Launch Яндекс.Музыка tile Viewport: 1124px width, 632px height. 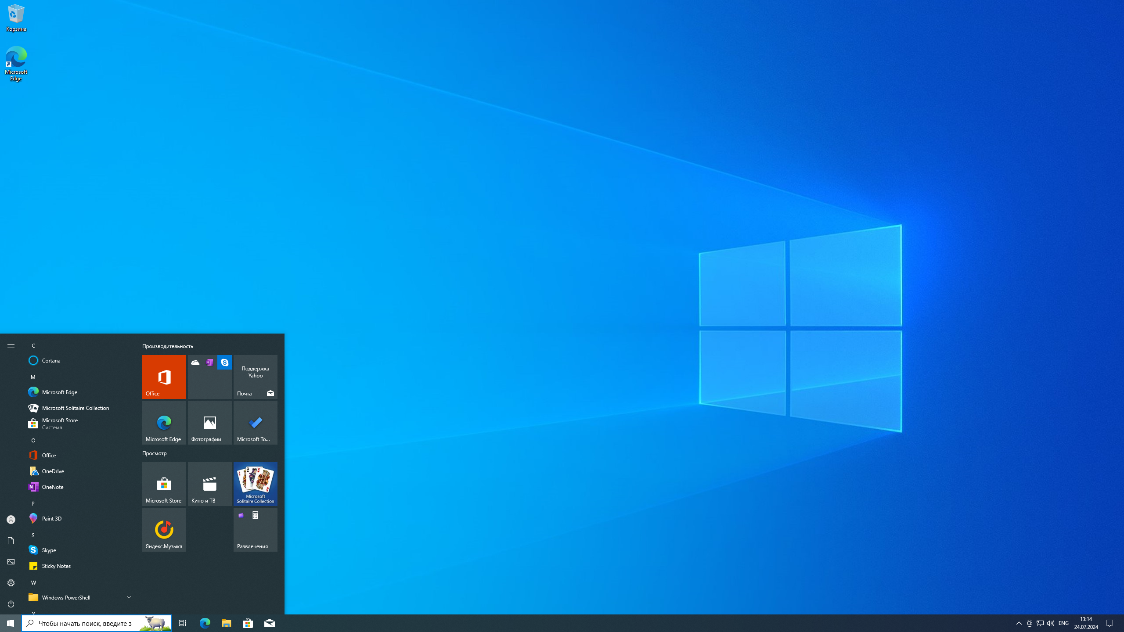(164, 529)
